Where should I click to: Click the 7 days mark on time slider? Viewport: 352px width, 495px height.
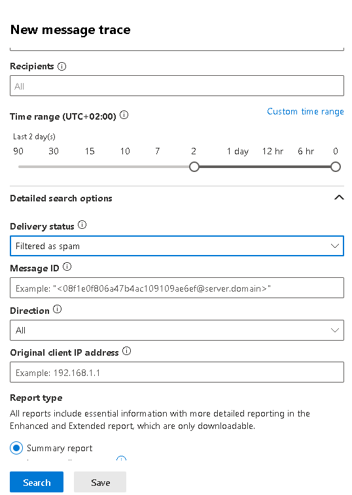(158, 151)
